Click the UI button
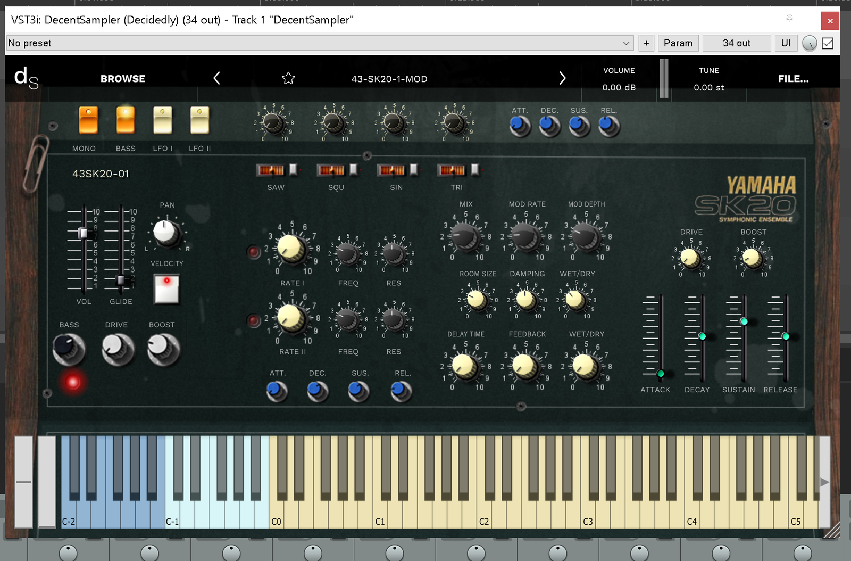This screenshot has height=561, width=851. tap(786, 43)
